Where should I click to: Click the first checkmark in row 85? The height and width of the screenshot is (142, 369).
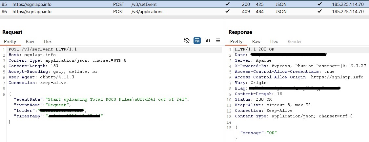point(228,5)
